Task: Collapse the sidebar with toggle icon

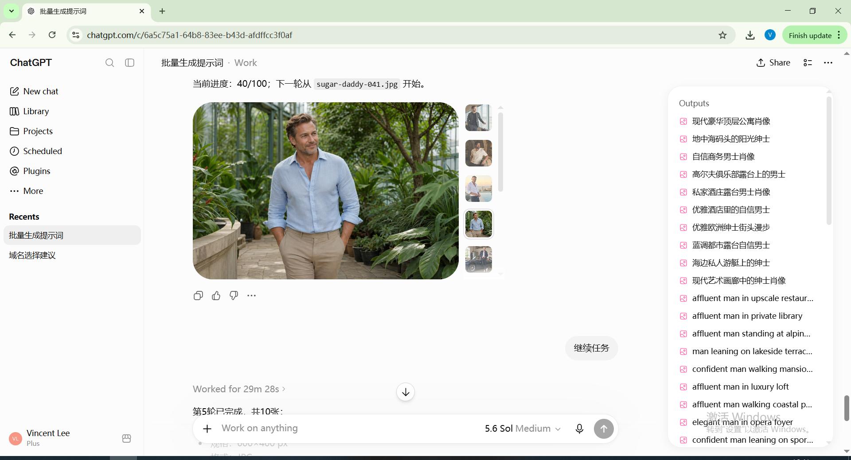Action: (129, 63)
